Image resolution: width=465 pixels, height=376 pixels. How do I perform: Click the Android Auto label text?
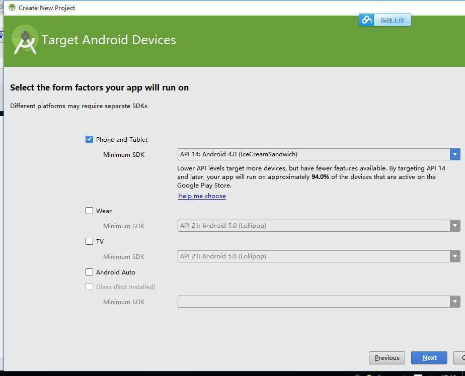[116, 272]
